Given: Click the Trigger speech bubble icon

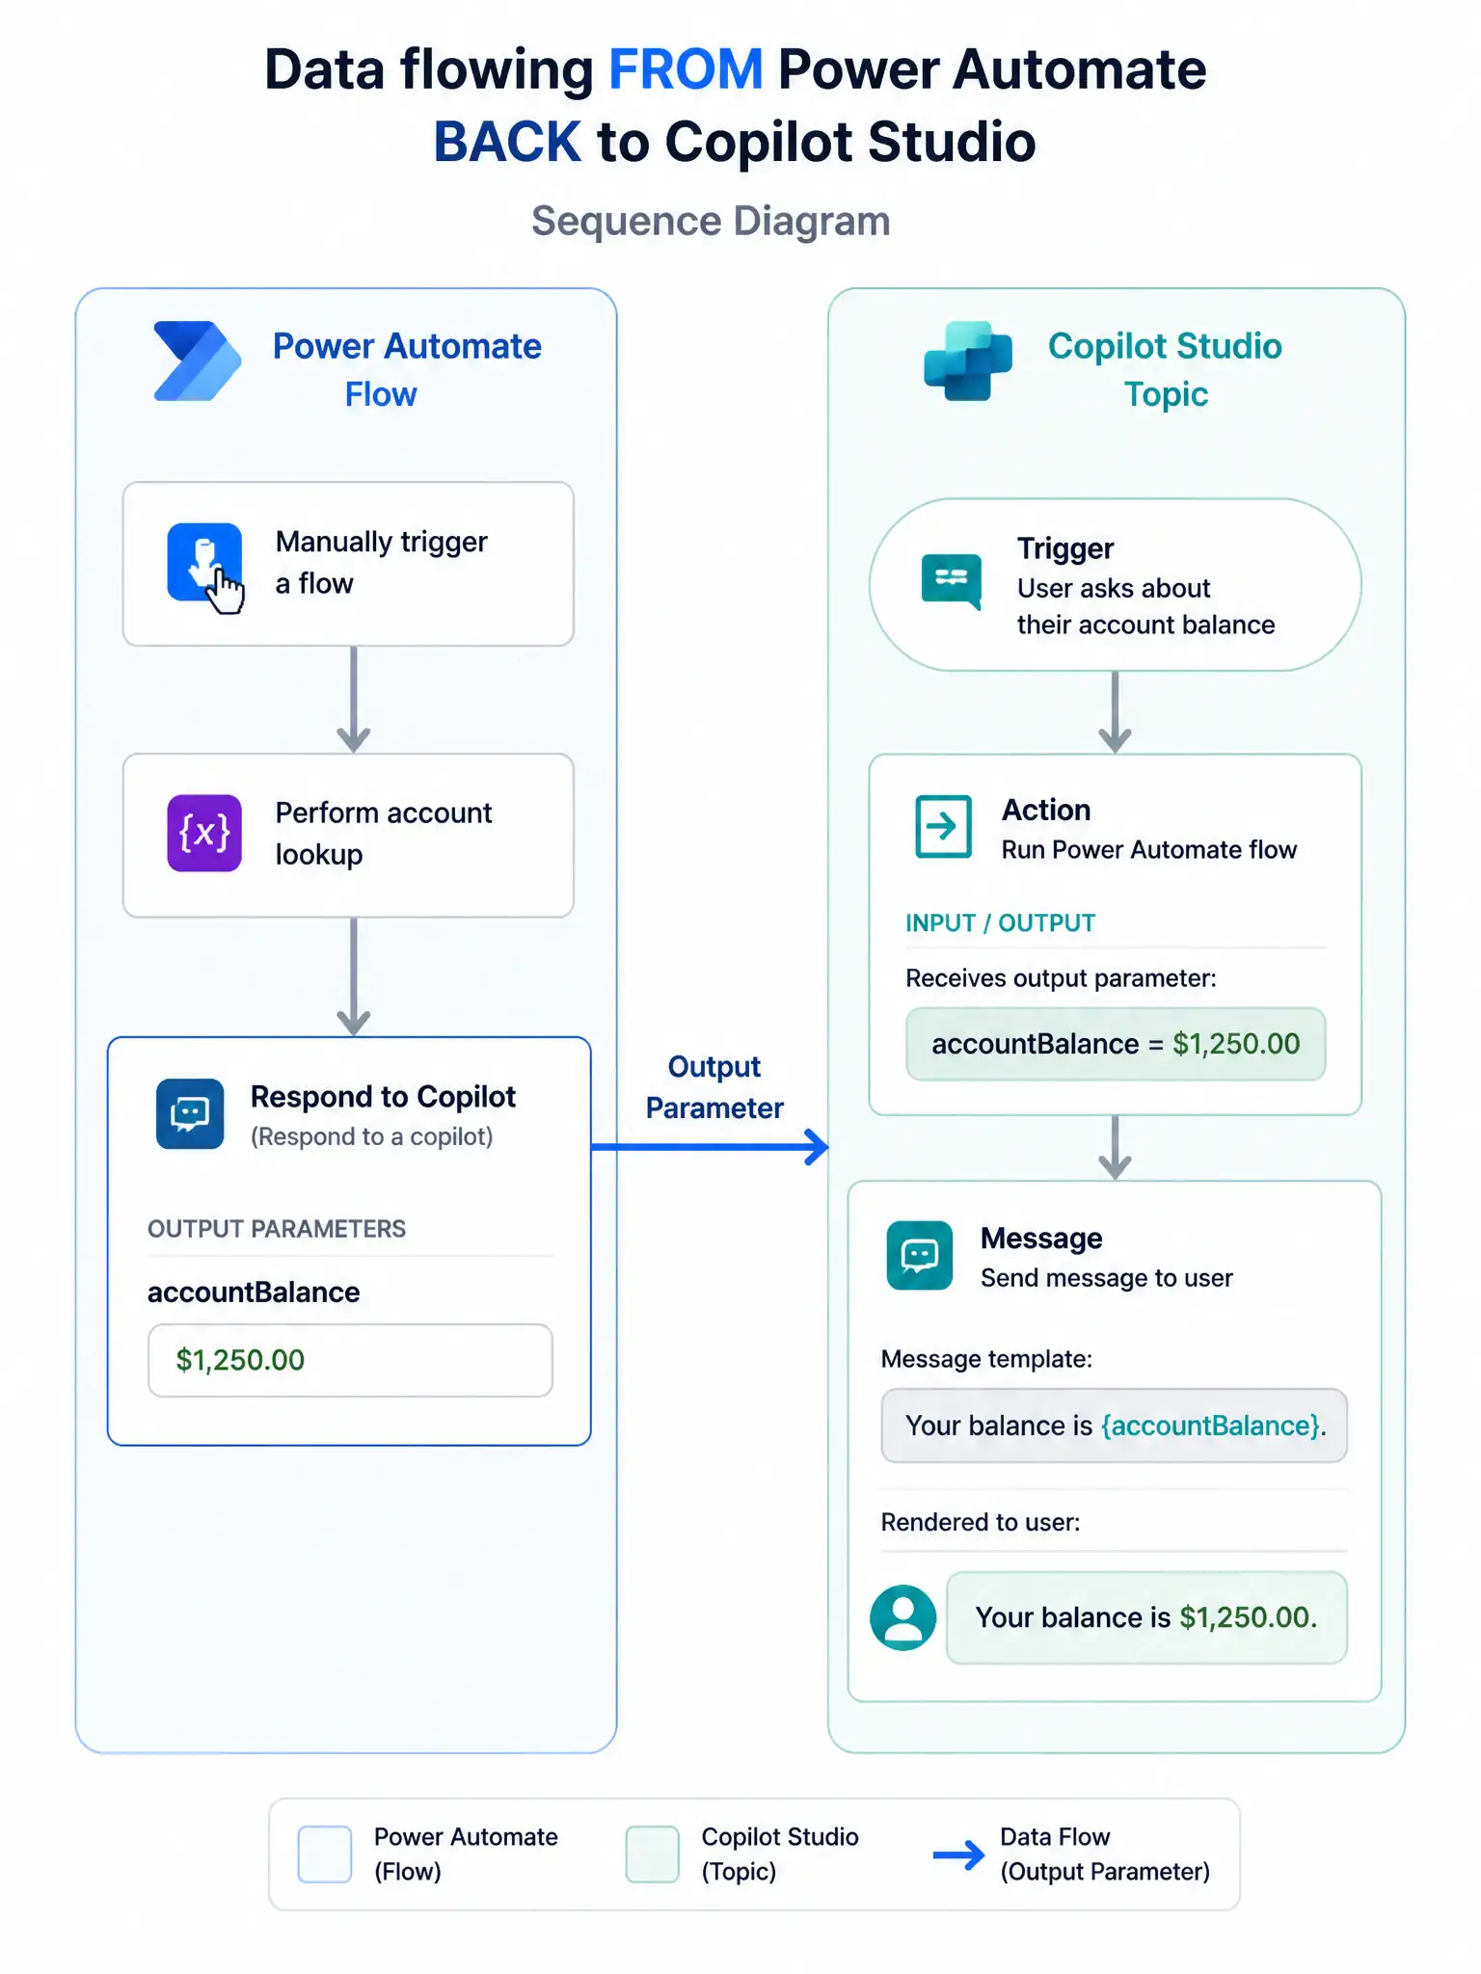Looking at the screenshot, I should (952, 581).
